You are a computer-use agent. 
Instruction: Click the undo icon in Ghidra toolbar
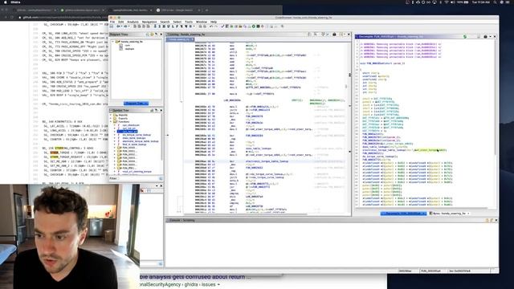[x=210, y=26]
